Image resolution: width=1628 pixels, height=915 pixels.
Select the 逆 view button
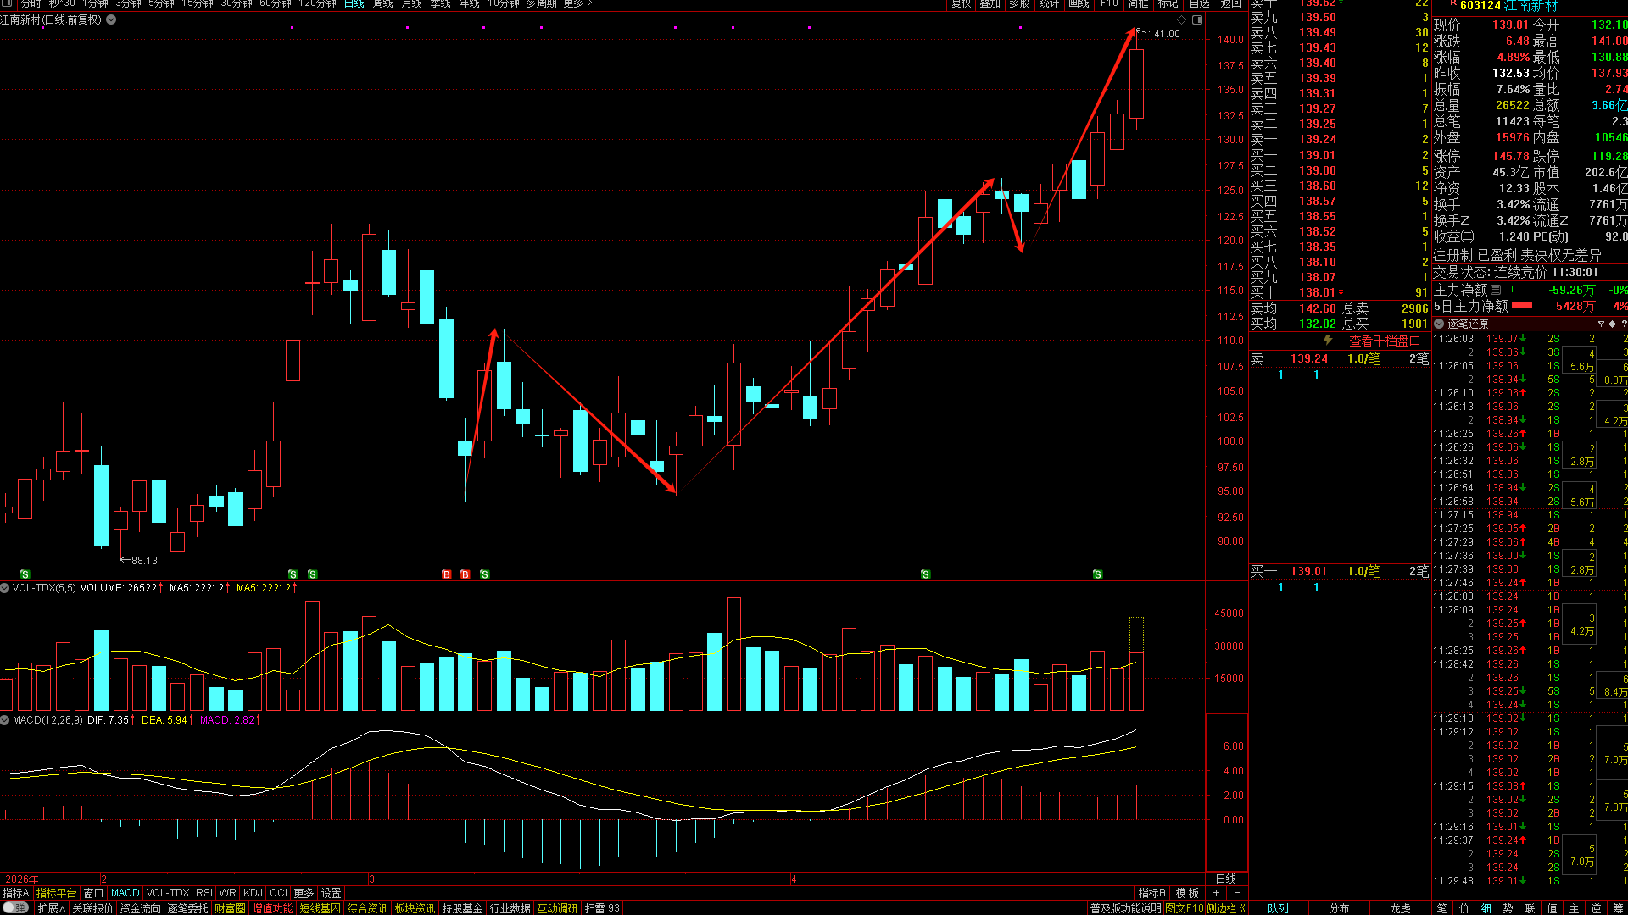[1597, 908]
